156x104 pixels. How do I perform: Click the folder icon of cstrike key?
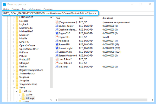click(23, 95)
